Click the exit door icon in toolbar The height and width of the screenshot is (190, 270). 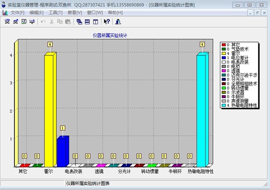(118, 22)
